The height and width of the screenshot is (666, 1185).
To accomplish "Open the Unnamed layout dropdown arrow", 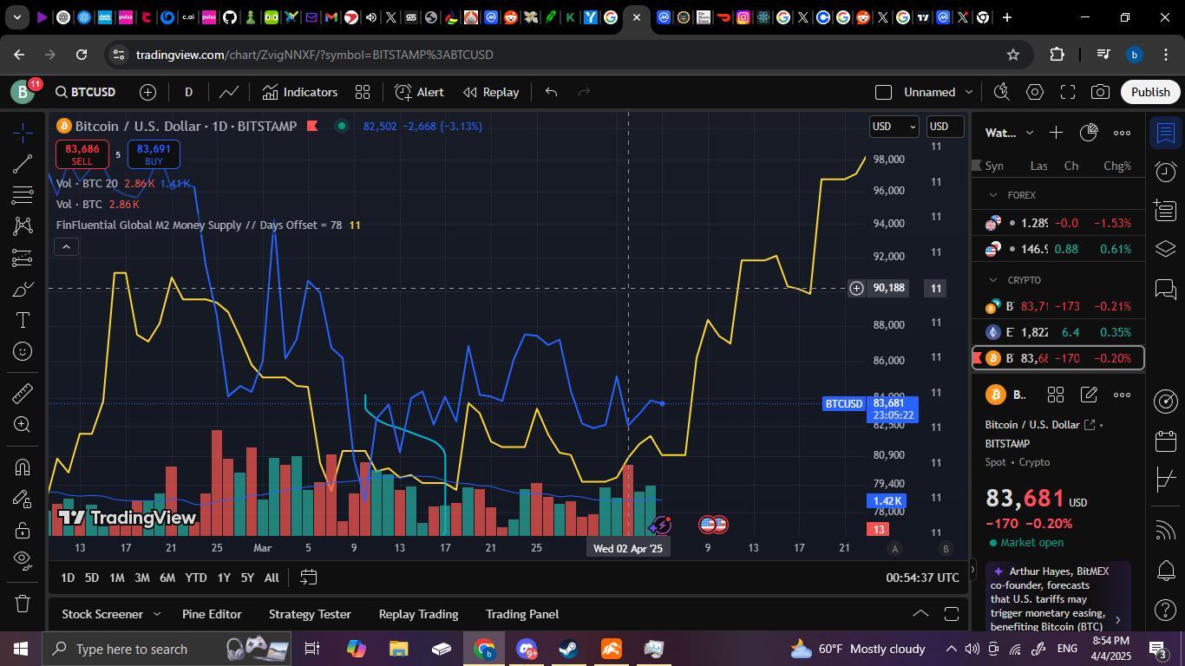I will (969, 92).
